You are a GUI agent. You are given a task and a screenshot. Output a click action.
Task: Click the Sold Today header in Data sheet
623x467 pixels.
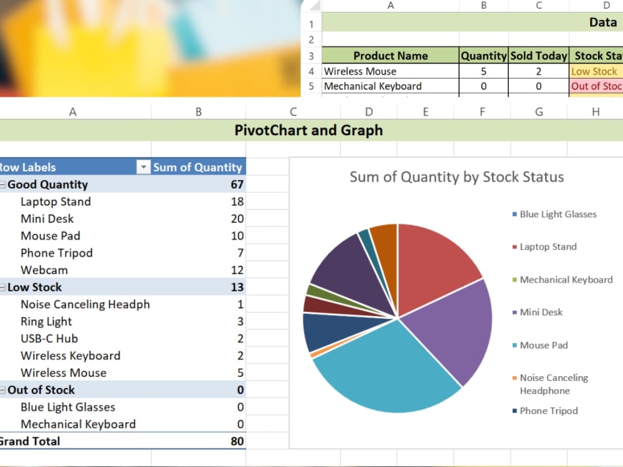point(538,55)
